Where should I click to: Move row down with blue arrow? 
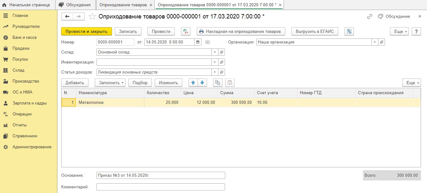202,83
